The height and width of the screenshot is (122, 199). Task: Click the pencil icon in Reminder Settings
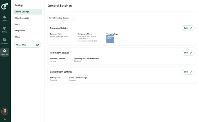point(191,53)
